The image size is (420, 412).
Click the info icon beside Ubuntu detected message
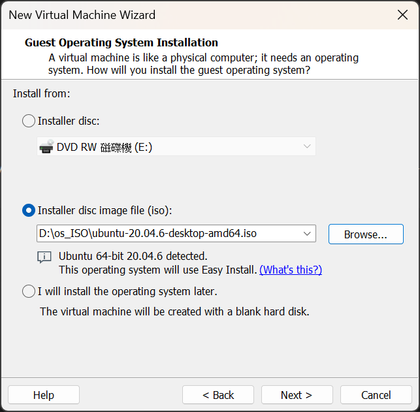(x=44, y=257)
